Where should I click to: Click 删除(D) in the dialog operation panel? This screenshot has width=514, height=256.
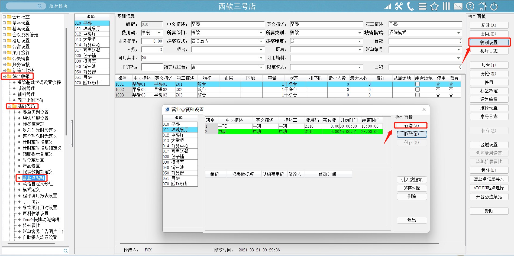pos(412,134)
